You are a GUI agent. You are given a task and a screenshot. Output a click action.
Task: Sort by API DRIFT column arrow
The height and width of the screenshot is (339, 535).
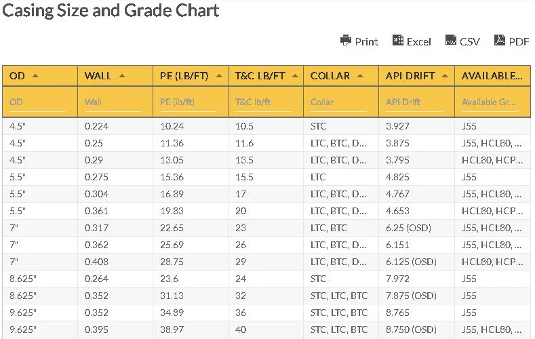pyautogui.click(x=445, y=76)
